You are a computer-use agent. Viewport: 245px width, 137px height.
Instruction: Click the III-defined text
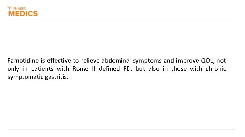click(106, 68)
